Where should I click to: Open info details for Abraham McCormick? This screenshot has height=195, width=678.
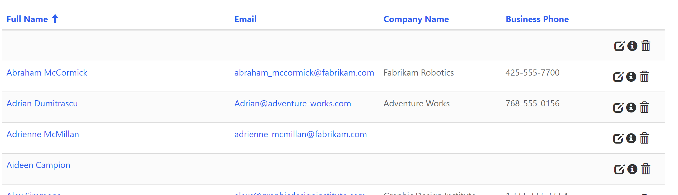[x=631, y=77]
